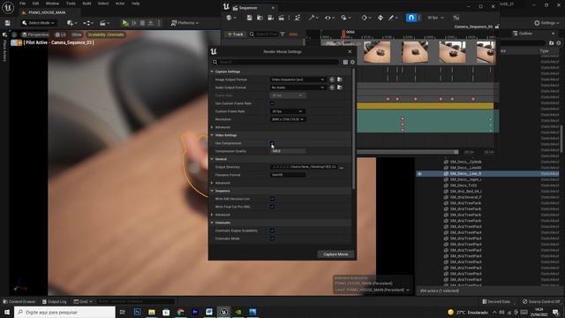Adjust the Compression Quality slider
This screenshot has width=565, height=318.
click(x=288, y=151)
